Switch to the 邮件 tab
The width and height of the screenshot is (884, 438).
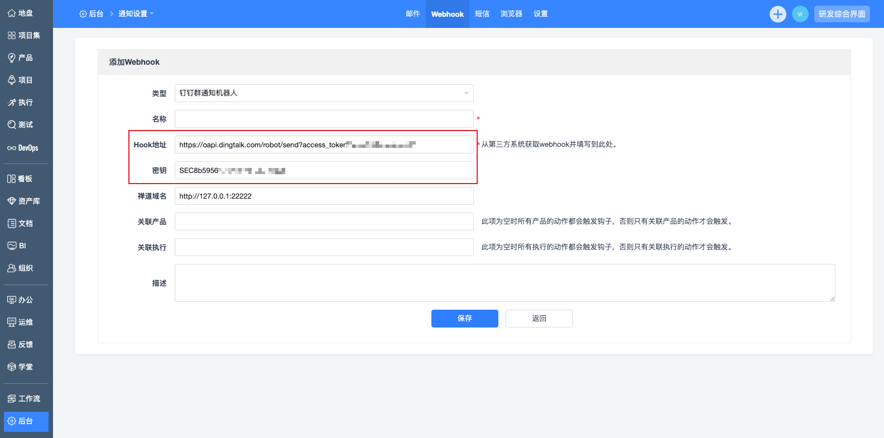(x=412, y=14)
